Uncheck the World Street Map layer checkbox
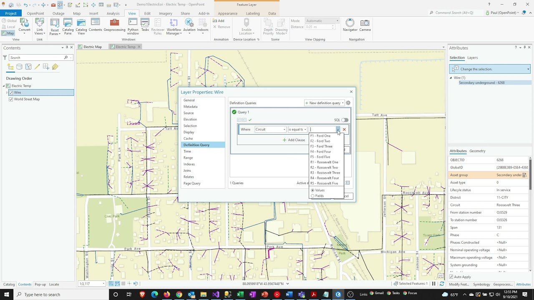Screen dimensions: 534x300 point(11,99)
